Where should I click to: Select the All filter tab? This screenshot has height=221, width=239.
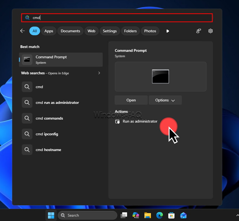tap(35, 31)
